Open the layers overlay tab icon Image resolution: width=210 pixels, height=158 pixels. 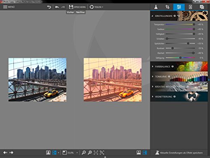click(x=202, y=7)
